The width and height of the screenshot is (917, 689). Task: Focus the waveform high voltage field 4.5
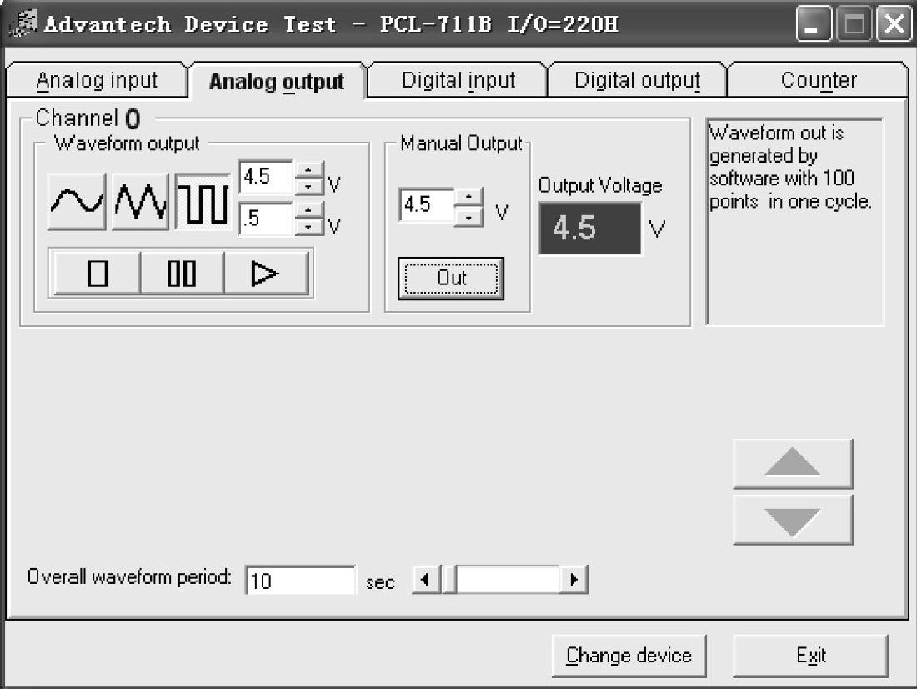point(267,178)
